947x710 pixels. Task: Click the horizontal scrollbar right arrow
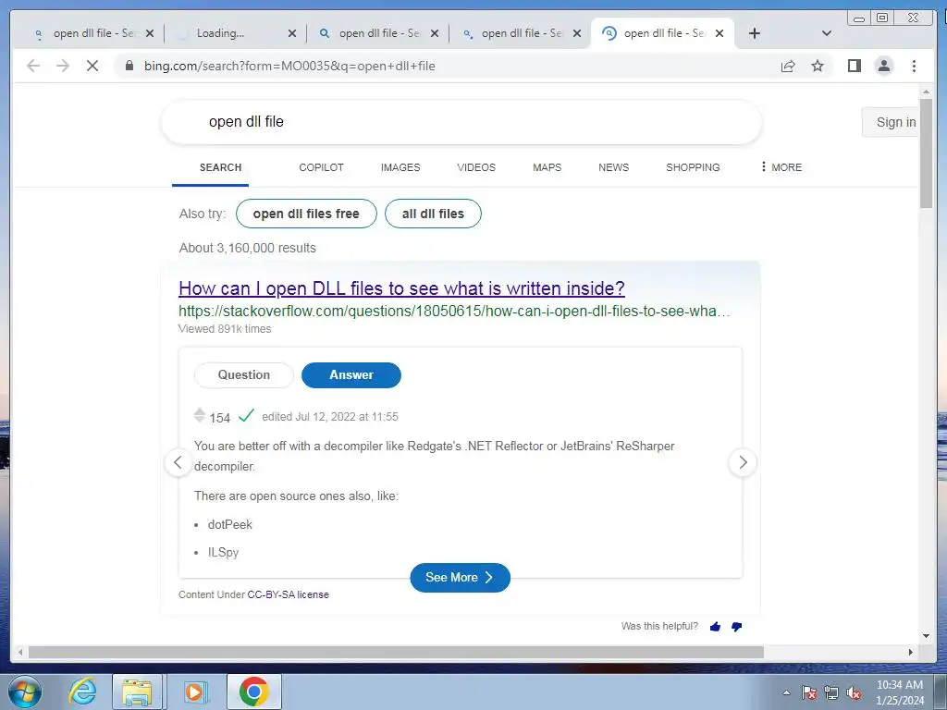click(x=911, y=652)
